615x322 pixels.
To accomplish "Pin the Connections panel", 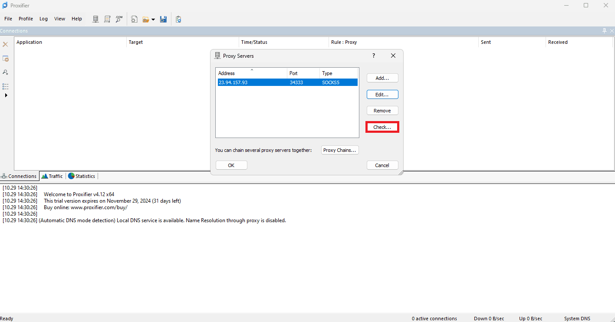I will click(604, 31).
